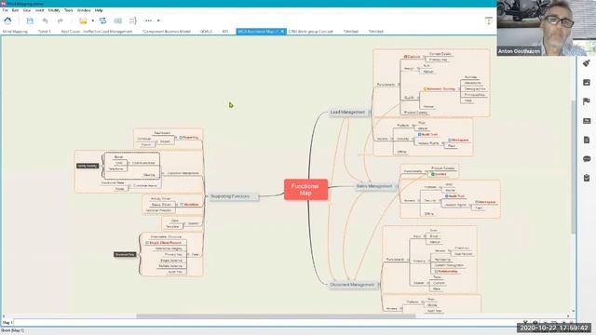Open the Comments bubble side panel icon

coord(587,159)
